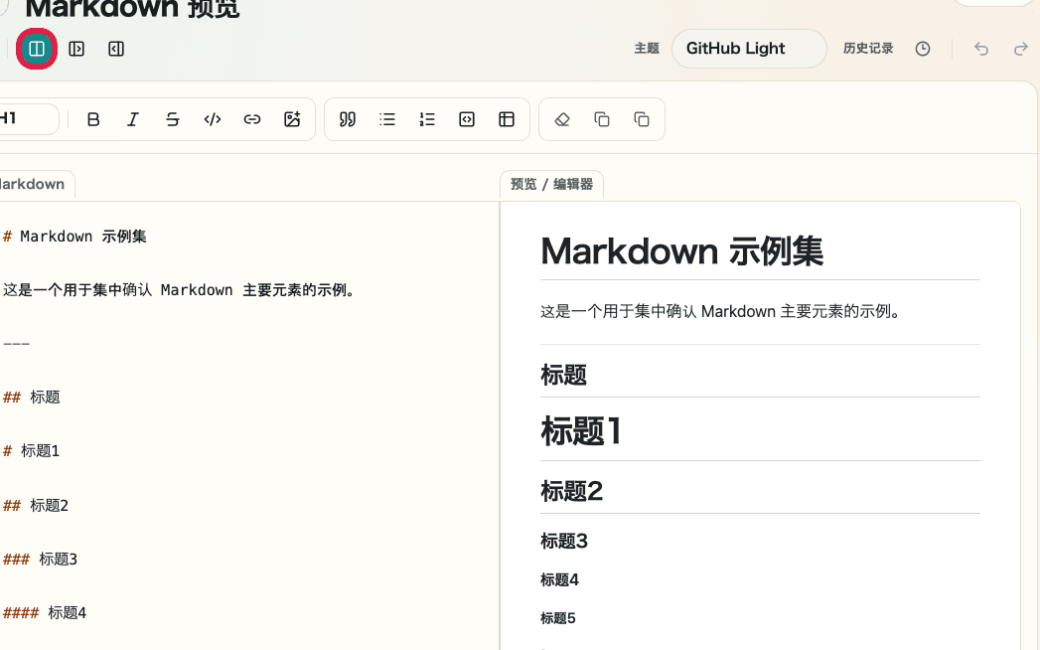The image size is (1040, 650).
Task: Insert a blockquote using the quote icon
Action: tap(347, 119)
